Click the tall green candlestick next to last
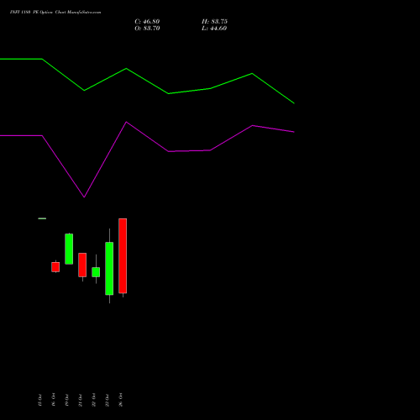 point(109,268)
